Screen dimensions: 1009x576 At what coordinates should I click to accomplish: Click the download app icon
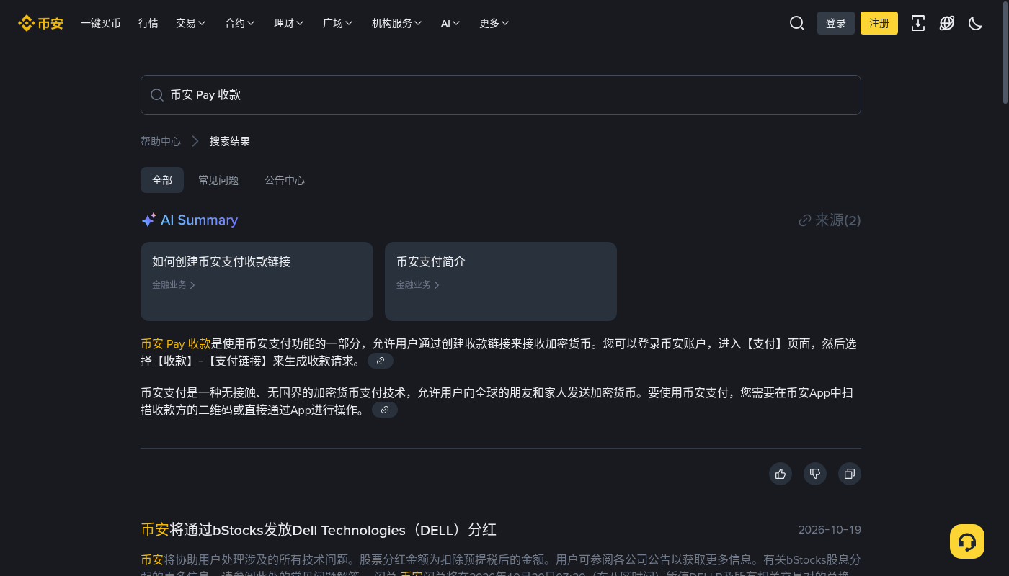[918, 23]
